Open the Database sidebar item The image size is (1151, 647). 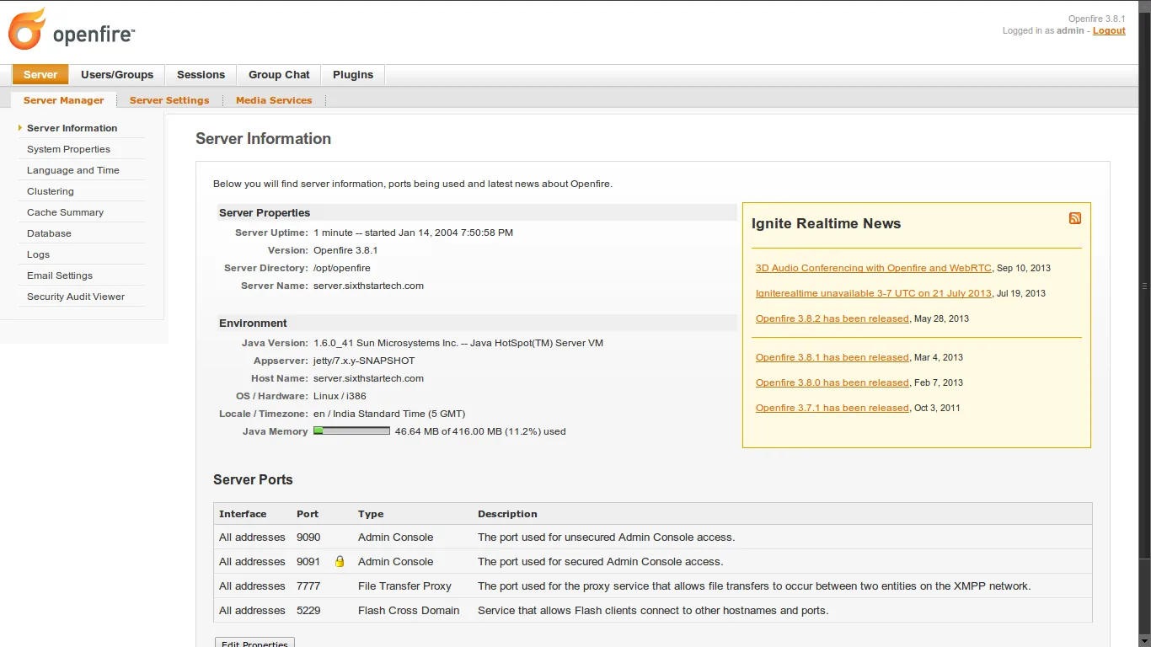(49, 233)
